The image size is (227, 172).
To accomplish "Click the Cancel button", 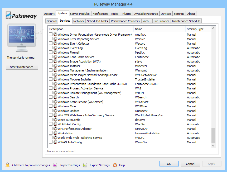I will [190, 164].
